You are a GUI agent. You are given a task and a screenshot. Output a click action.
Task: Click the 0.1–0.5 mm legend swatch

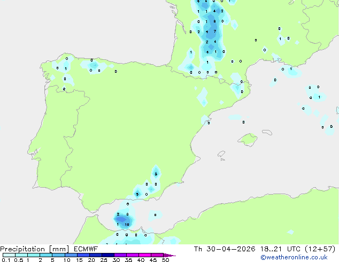(9, 255)
